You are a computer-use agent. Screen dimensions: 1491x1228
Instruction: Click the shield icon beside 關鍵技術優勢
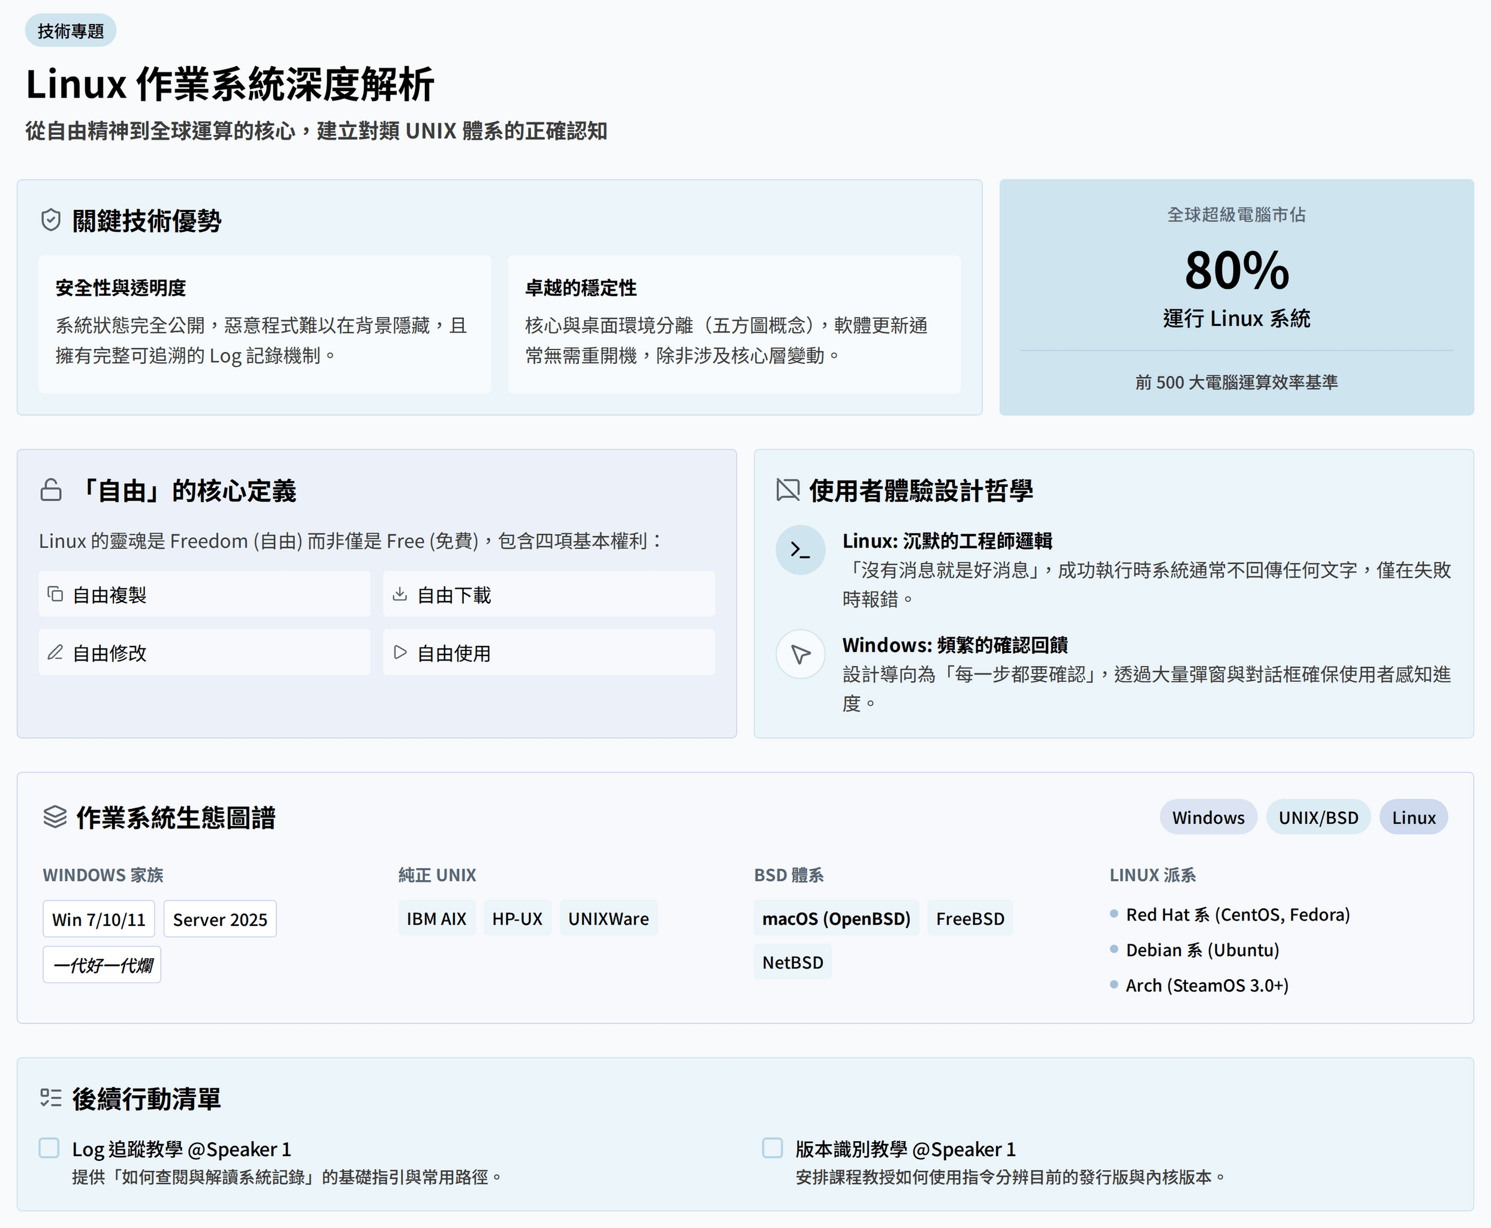51,221
